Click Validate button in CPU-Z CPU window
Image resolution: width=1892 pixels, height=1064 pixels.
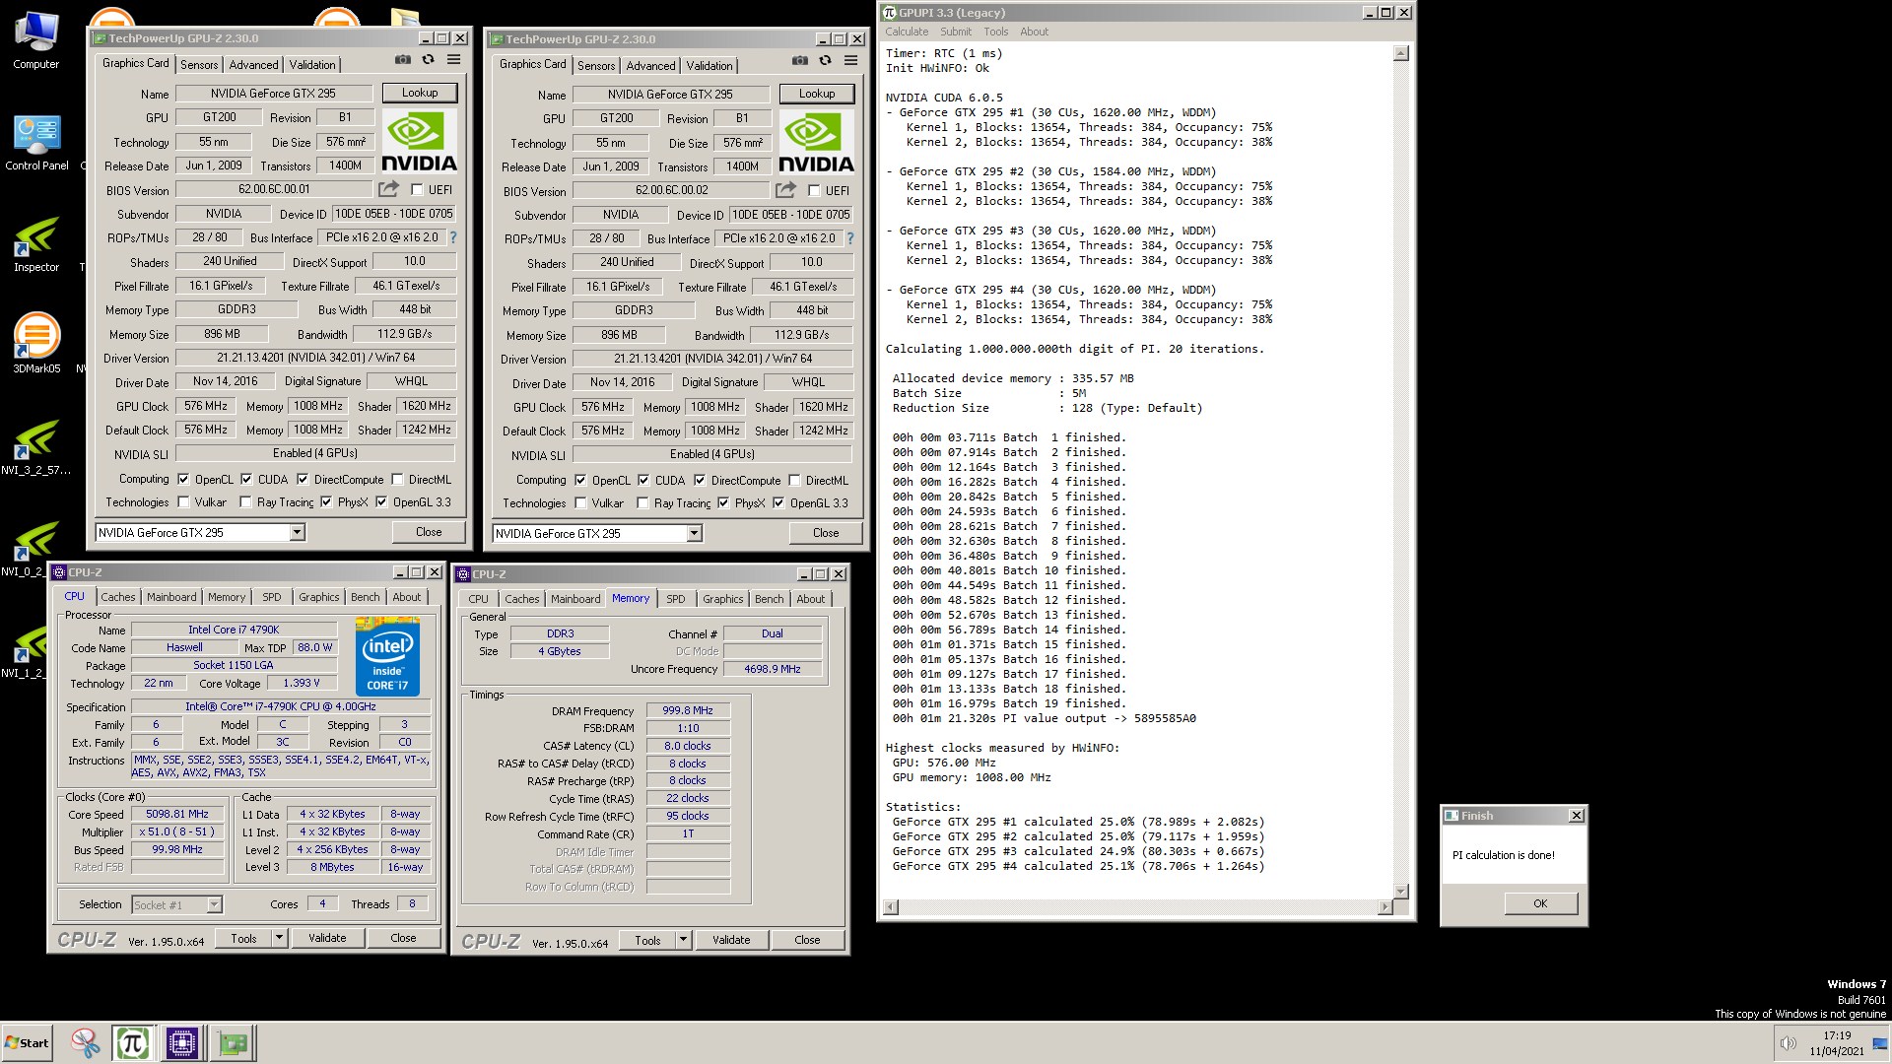(327, 938)
